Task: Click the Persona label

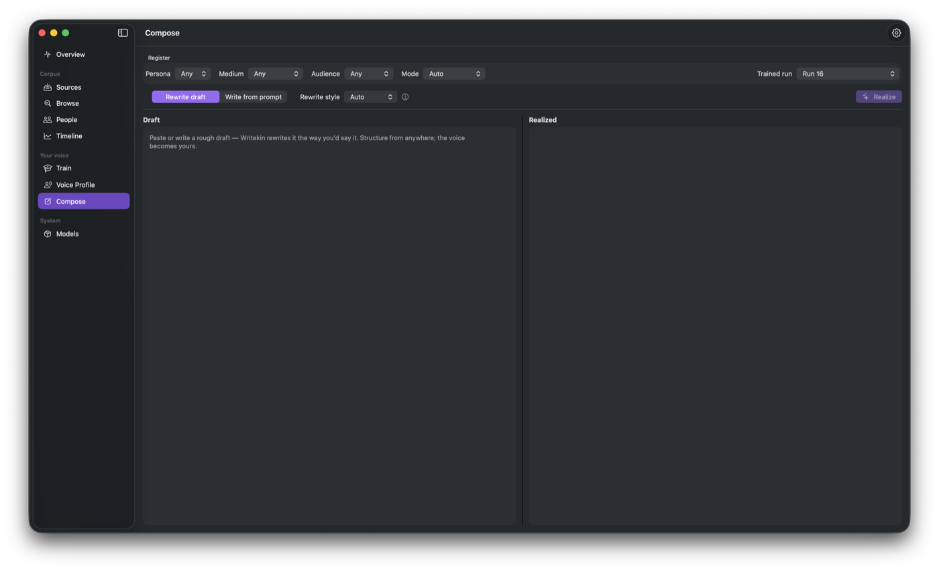Action: 158,74
